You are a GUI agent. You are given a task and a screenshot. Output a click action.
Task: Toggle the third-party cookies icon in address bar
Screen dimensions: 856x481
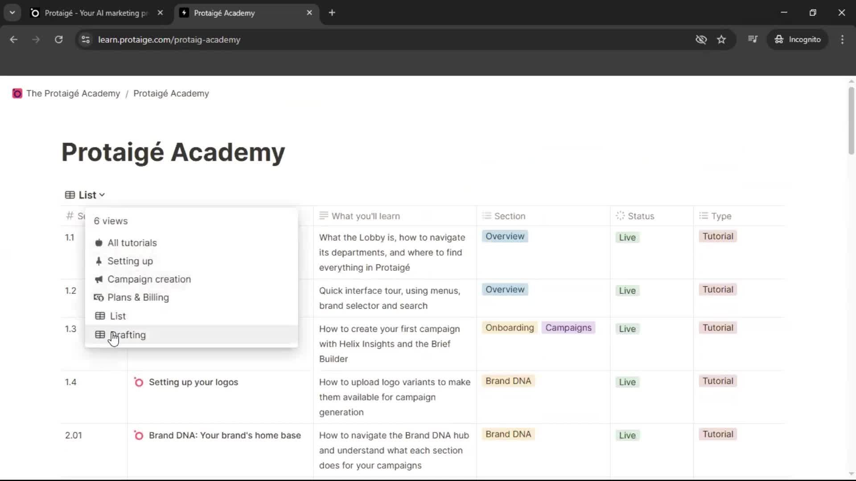tap(701, 39)
